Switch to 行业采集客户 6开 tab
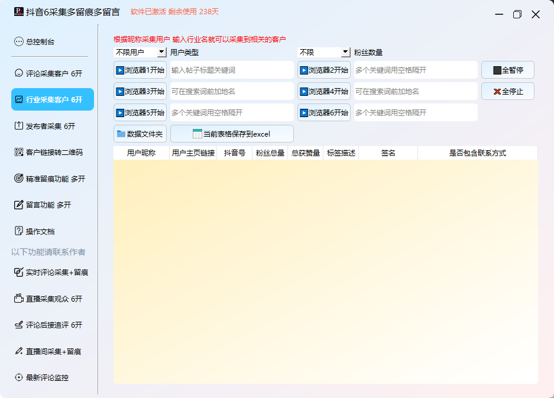Viewport: 554px width, 398px height. click(53, 99)
